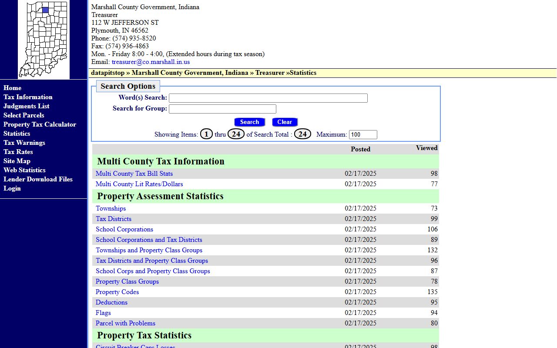Open Townships and Property Class Groups
The height and width of the screenshot is (348, 557).
pyautogui.click(x=149, y=250)
